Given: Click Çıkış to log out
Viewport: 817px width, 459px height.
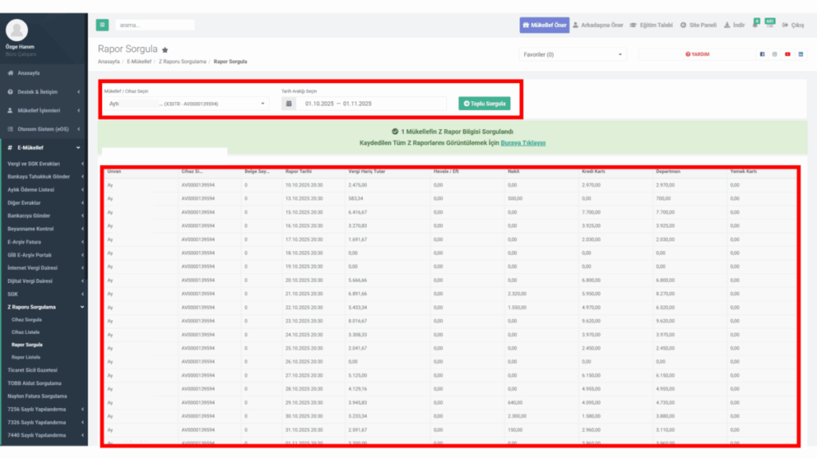Looking at the screenshot, I should (x=793, y=25).
